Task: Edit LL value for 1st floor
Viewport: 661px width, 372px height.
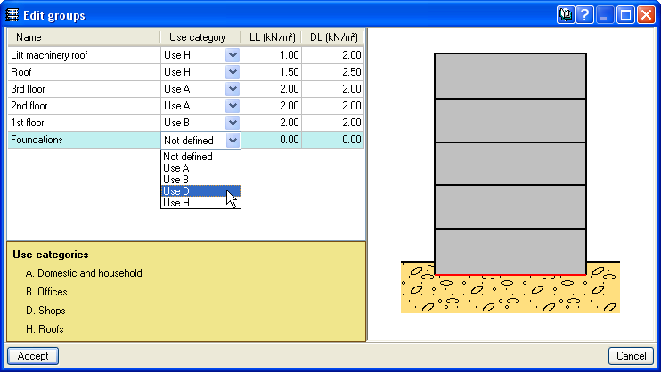Action: tap(272, 123)
